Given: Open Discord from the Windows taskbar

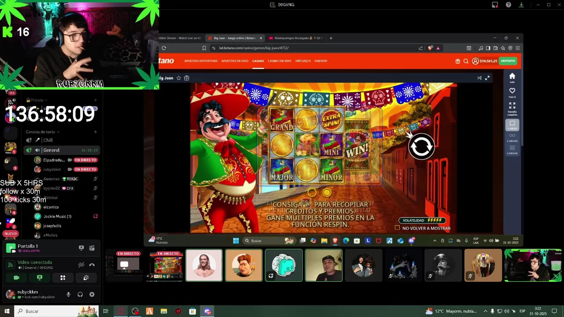Looking at the screenshot, I should coord(207,311).
